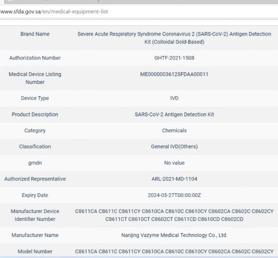This screenshot has height=258, width=278.
Task: Click the IVD device type value
Action: [x=174, y=98]
